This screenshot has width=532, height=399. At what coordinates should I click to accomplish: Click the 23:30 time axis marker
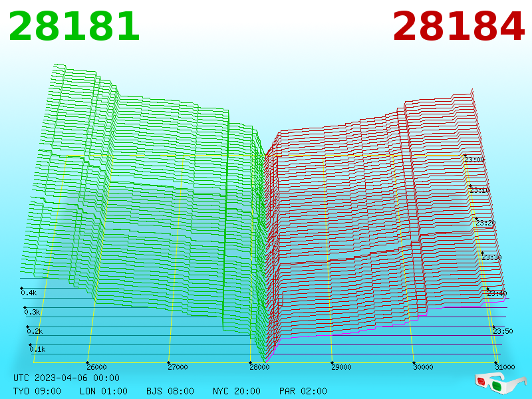pos(491,257)
